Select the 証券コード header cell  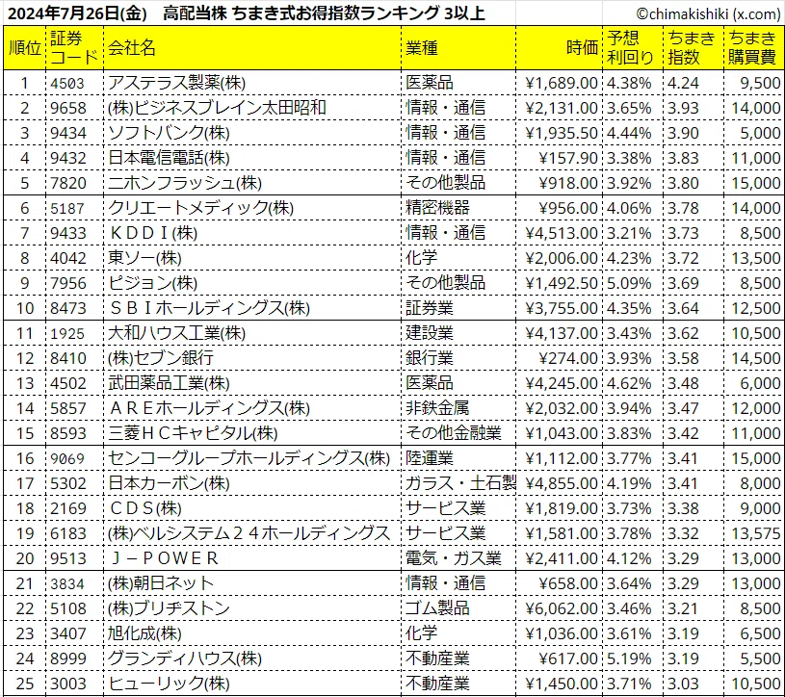(75, 48)
